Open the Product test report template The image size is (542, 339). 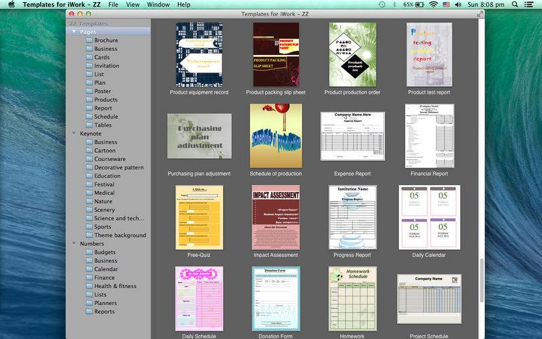click(x=429, y=55)
